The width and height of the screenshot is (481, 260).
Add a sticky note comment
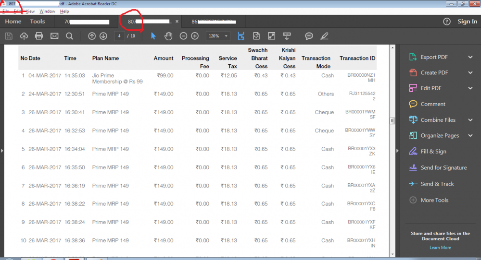(309, 36)
